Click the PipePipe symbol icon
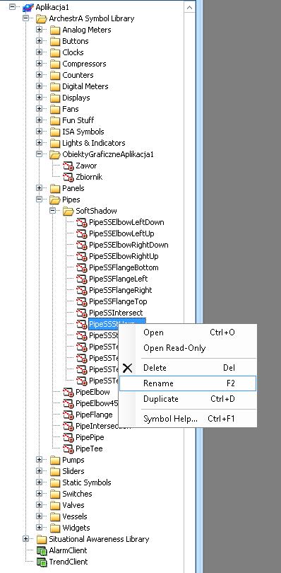The height and width of the screenshot is (573, 281). pos(68,437)
